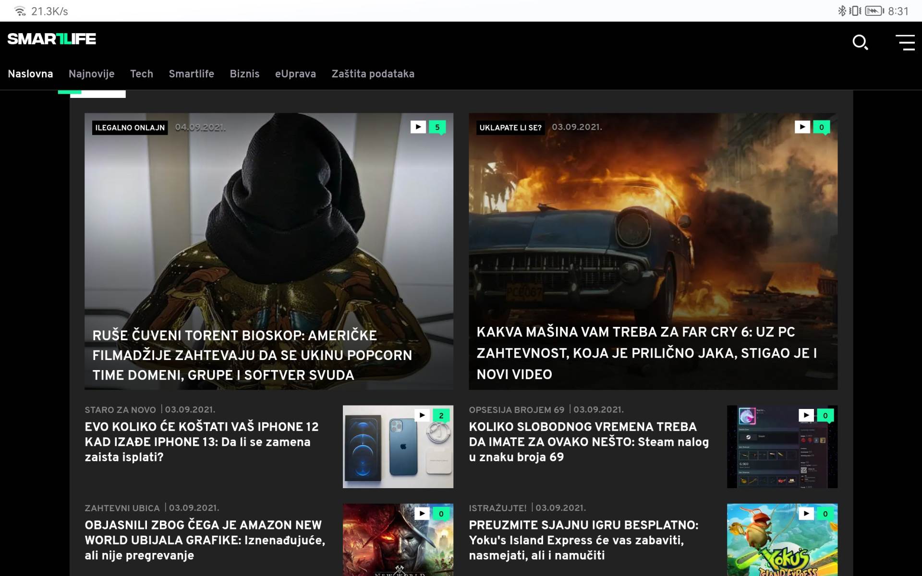Image resolution: width=922 pixels, height=576 pixels.
Task: Click the Smartlife logo
Action: click(x=52, y=39)
